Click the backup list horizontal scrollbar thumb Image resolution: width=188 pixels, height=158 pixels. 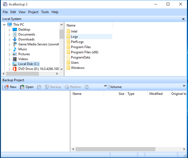coord(115,149)
